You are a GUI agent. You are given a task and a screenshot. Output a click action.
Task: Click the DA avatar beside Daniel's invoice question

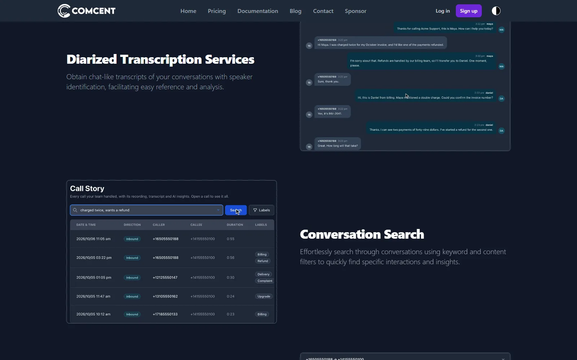(x=501, y=99)
